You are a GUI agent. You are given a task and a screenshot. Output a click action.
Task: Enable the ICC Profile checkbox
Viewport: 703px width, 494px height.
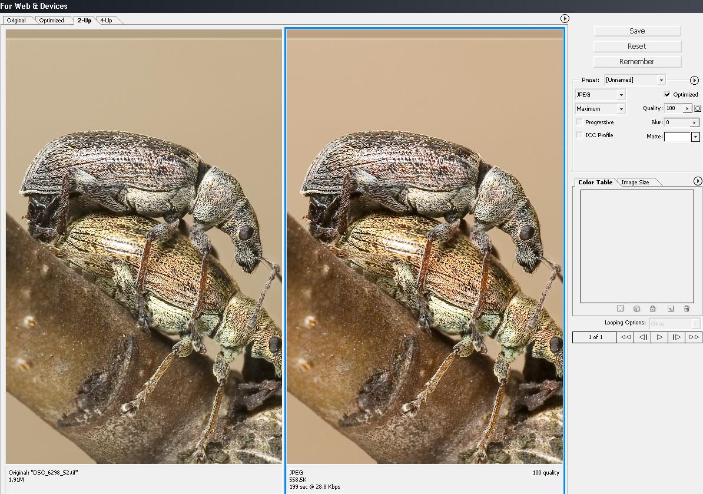click(580, 135)
